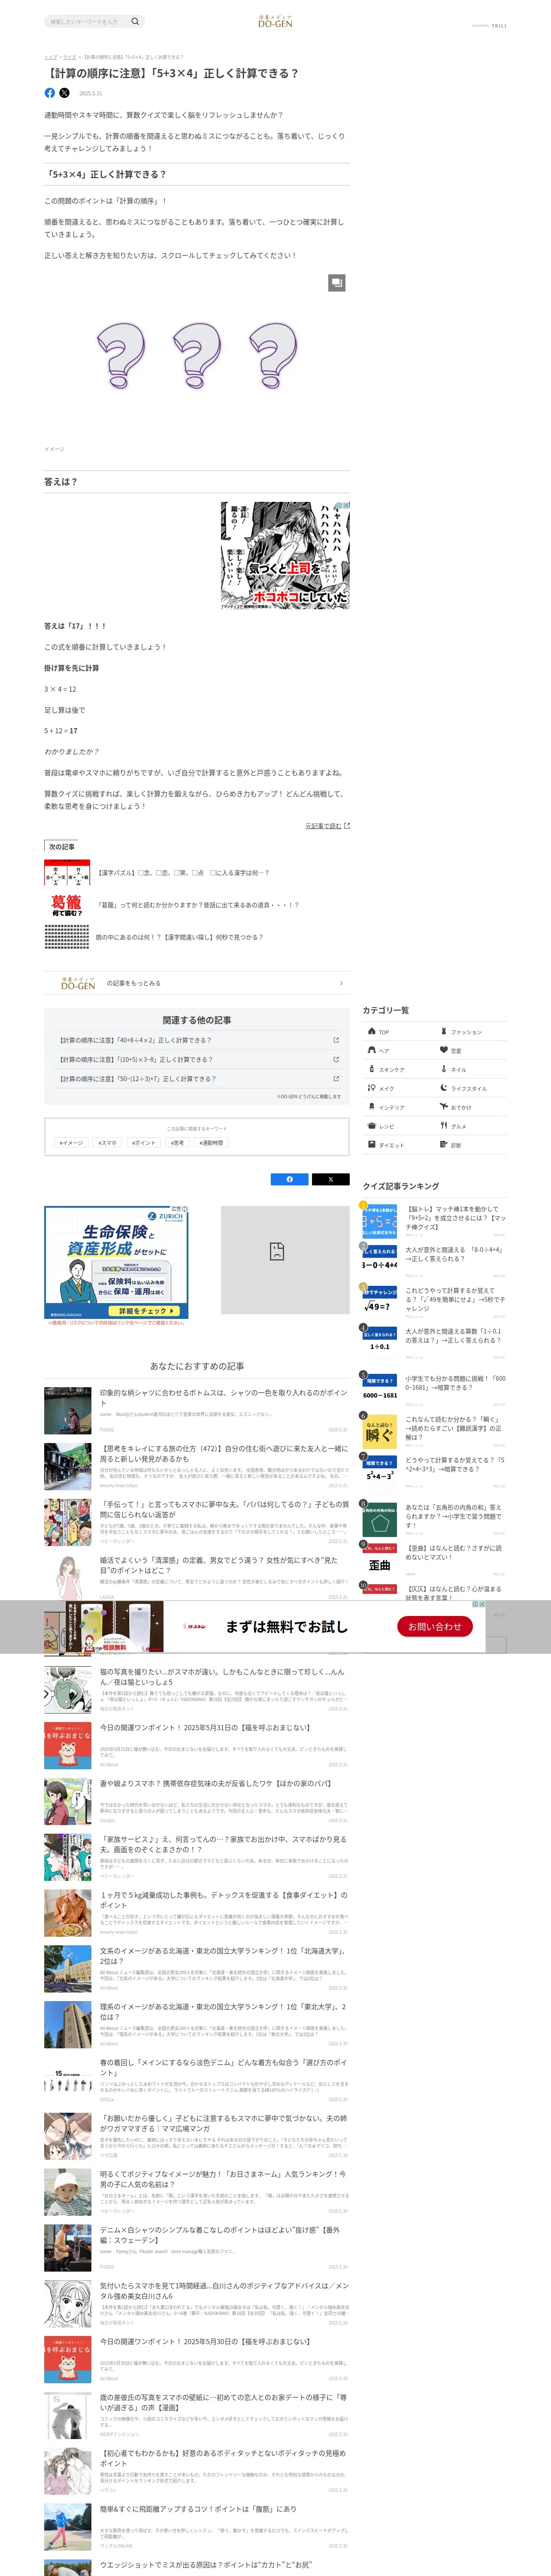
Task: Click external link icon for (10+5)×3-8 article
Action: point(336,1059)
